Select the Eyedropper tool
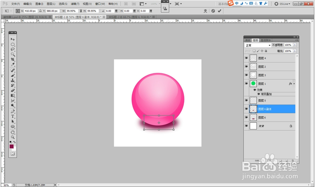The height and width of the screenshot is (187, 315). click(x=13, y=64)
